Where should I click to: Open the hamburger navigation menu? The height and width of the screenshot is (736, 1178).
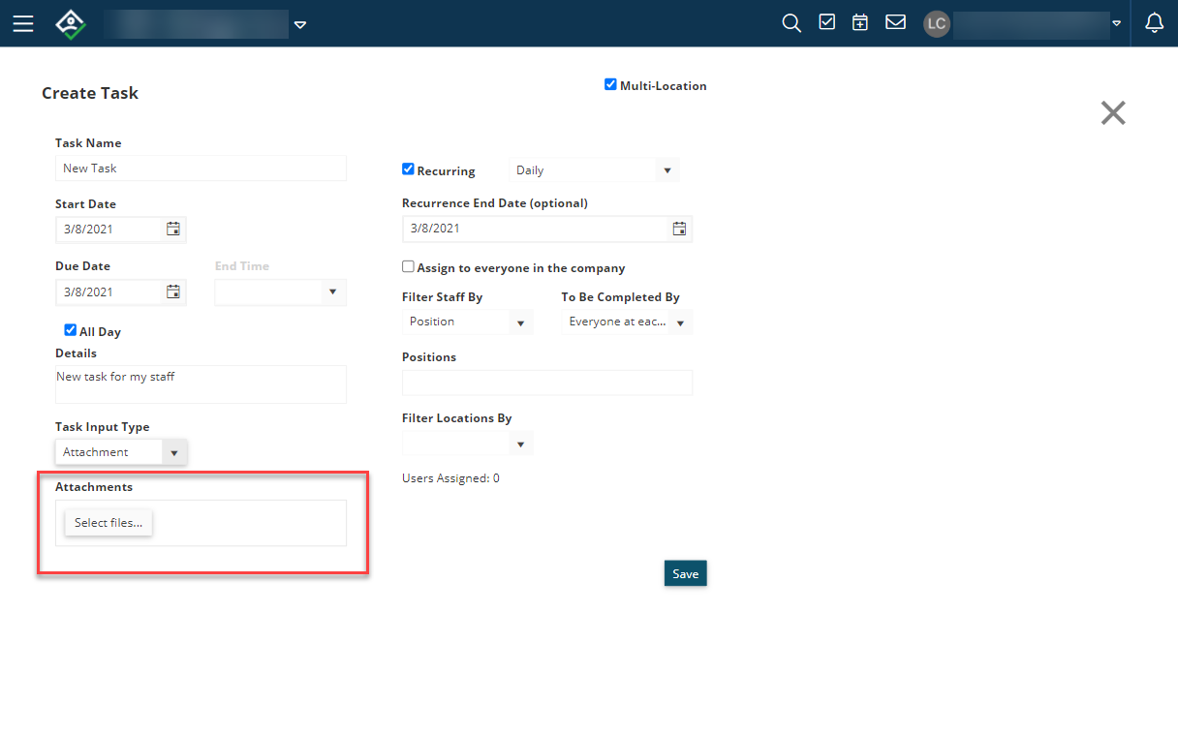point(22,23)
